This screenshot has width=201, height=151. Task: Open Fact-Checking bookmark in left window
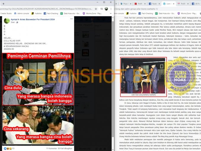pos(51,13)
